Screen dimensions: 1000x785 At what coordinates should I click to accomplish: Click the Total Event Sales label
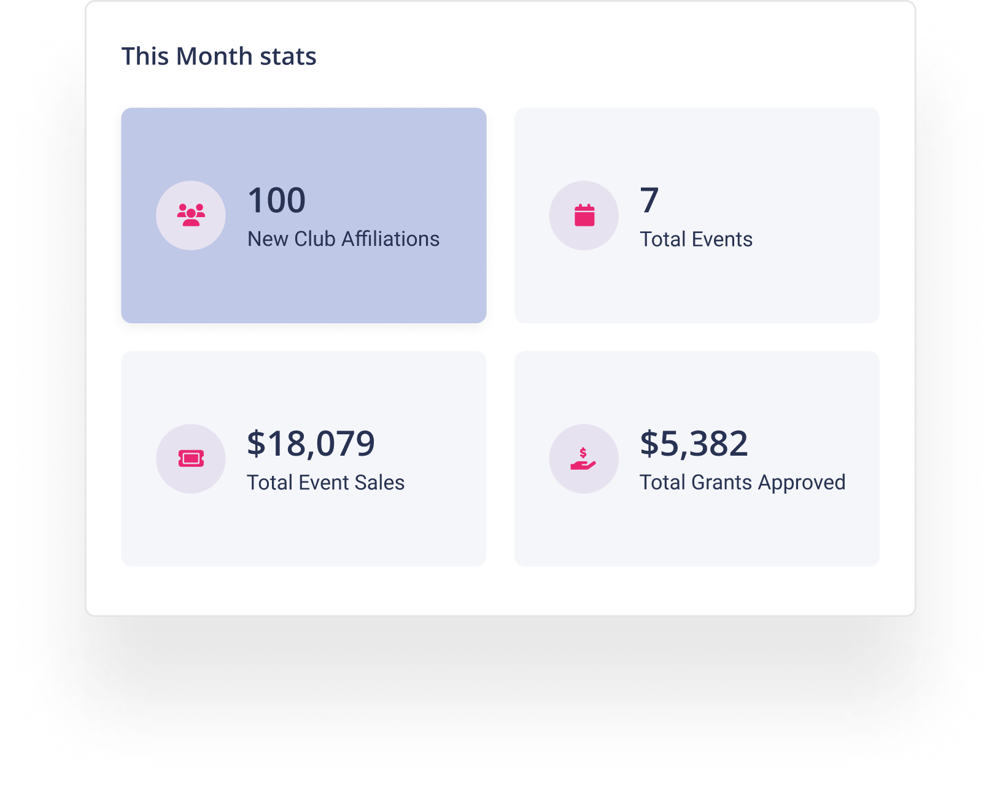click(x=326, y=483)
